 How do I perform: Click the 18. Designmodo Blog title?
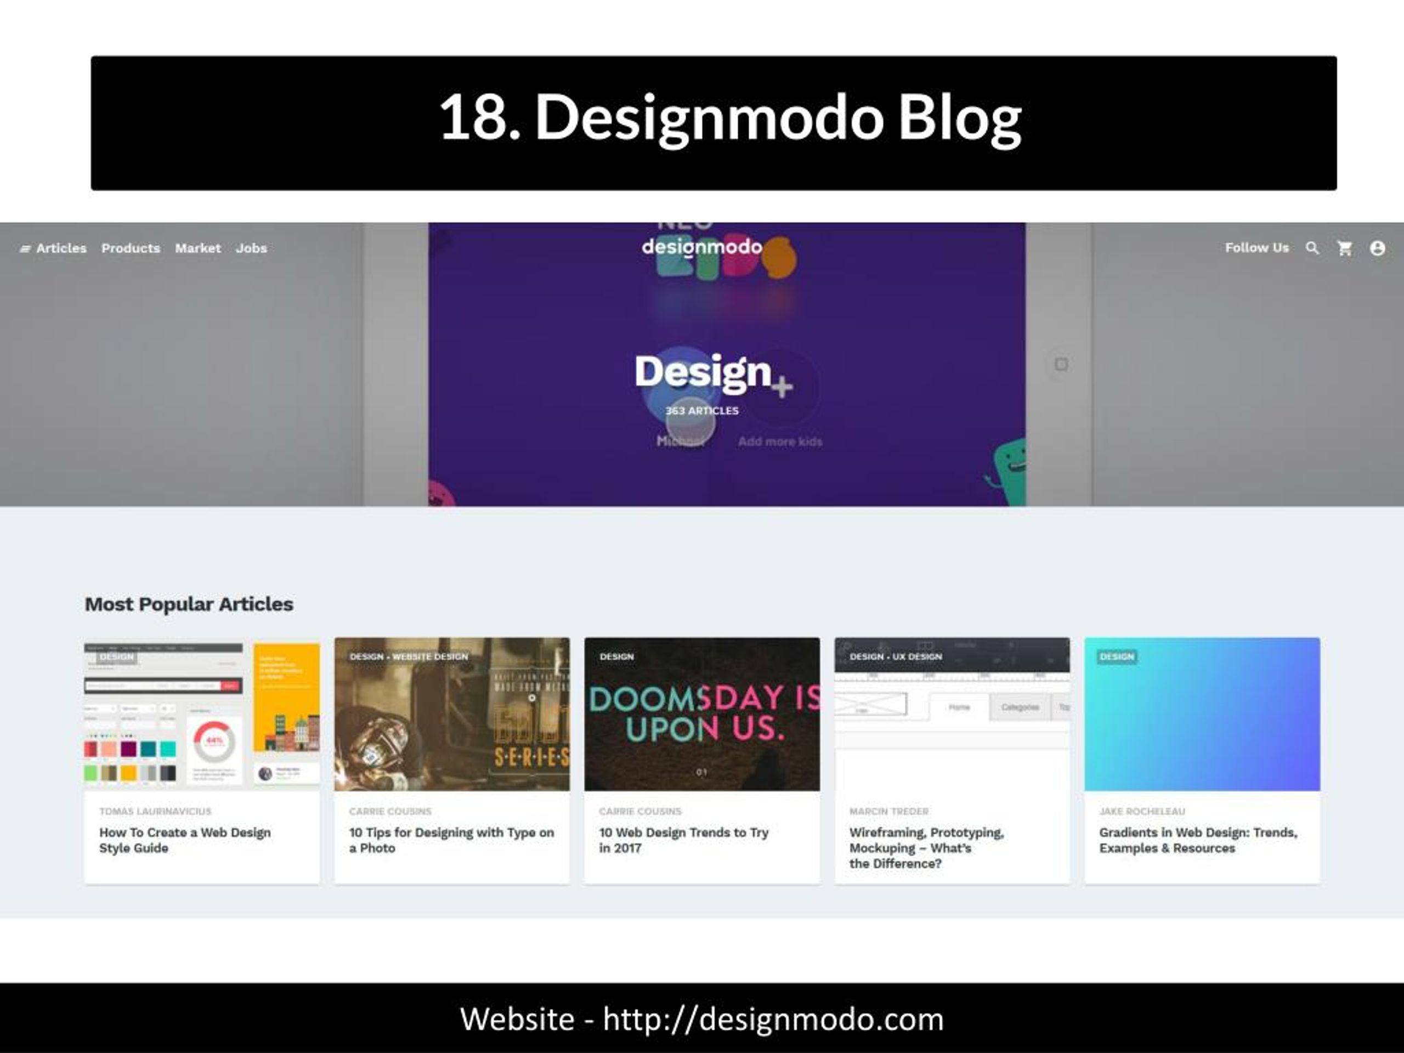tap(731, 118)
